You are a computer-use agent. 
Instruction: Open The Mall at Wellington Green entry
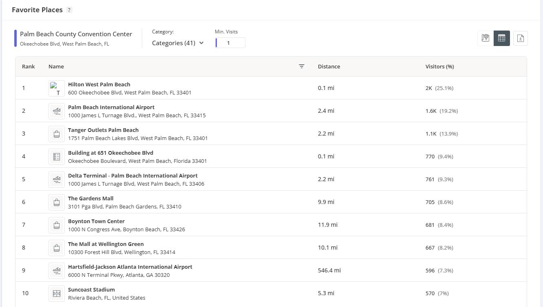point(106,244)
